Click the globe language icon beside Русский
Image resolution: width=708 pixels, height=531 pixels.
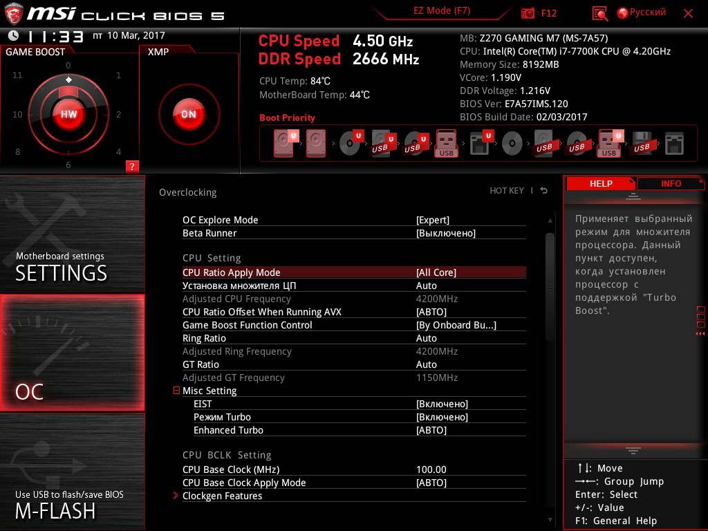pos(622,13)
